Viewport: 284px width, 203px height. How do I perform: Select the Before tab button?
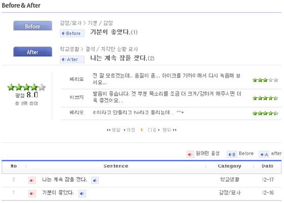[x=32, y=26]
